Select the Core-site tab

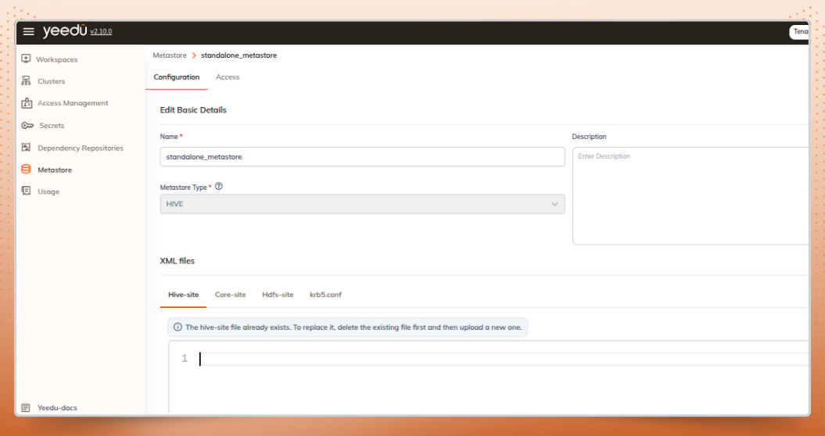coord(231,295)
